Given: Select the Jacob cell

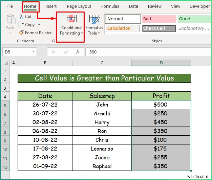Looking at the screenshot, I should point(102,157).
